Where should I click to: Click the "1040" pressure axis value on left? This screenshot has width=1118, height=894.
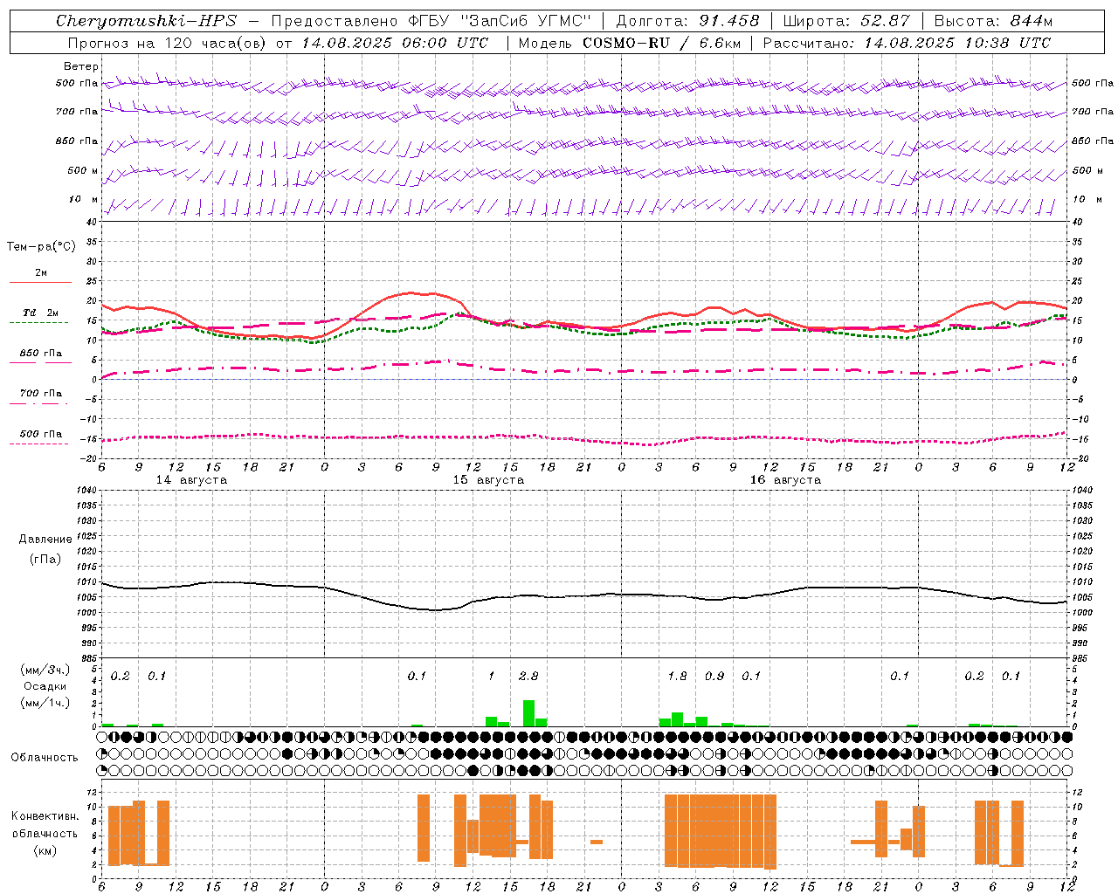[x=86, y=490]
